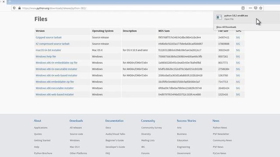Go to Quotes footer link
Viewport: 280px width, 157px height.
[x=38, y=134]
